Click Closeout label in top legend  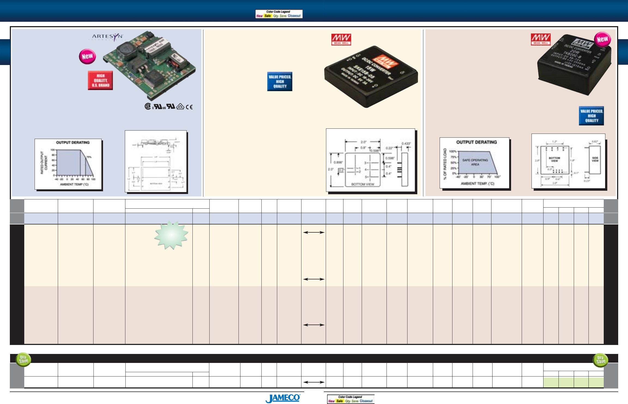[294, 16]
